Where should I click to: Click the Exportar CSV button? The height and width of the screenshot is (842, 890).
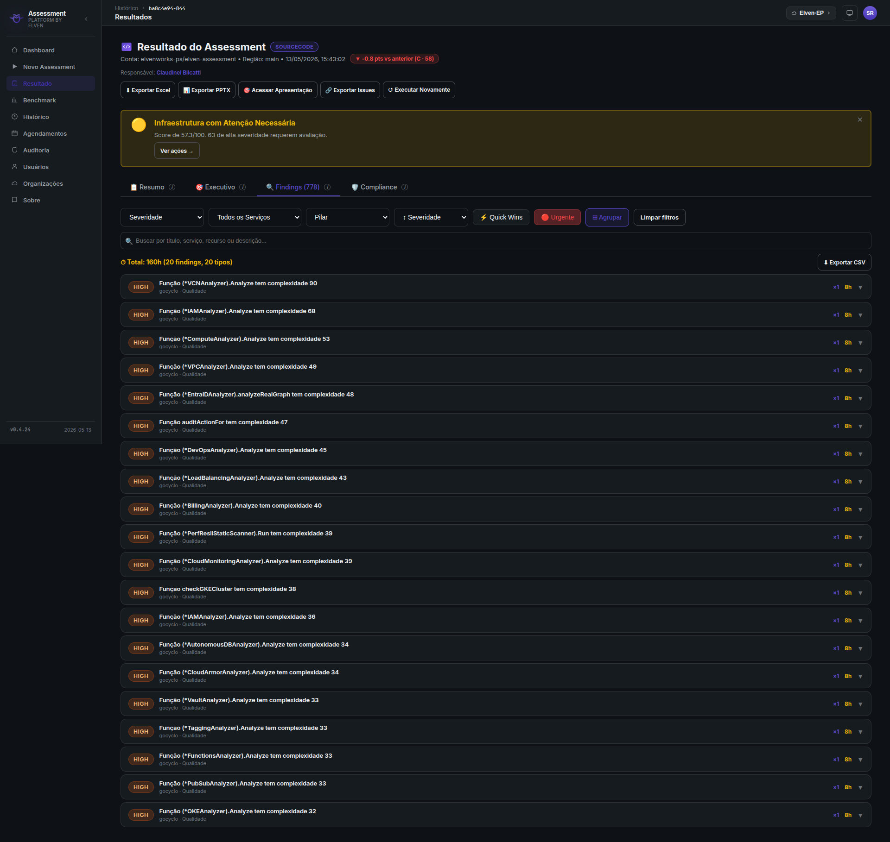[845, 262]
